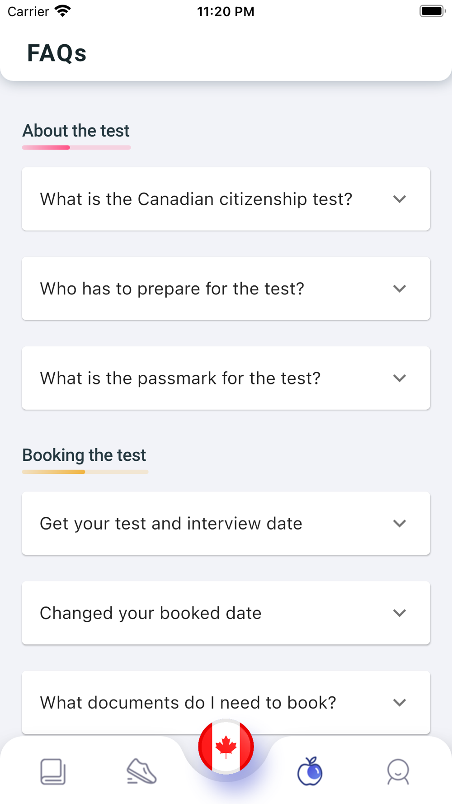The height and width of the screenshot is (804, 452).
Task: Open the book study tab icon
Action: (53, 771)
